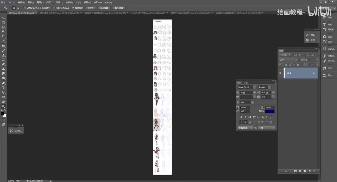This screenshot has height=182, width=337.
Task: Select the Crop tool
Action: 3,36
